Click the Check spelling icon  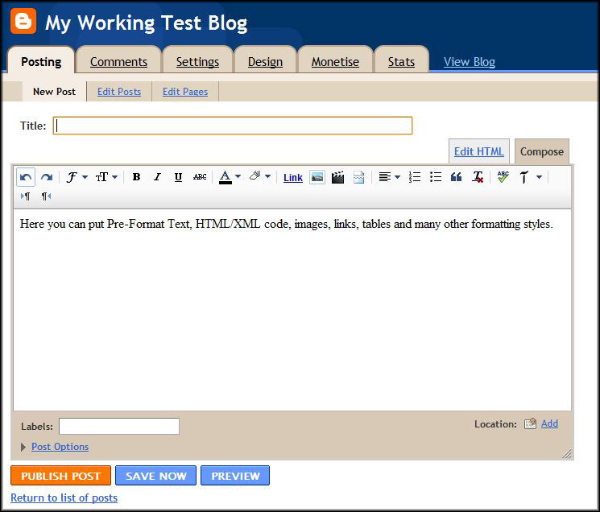pos(503,177)
